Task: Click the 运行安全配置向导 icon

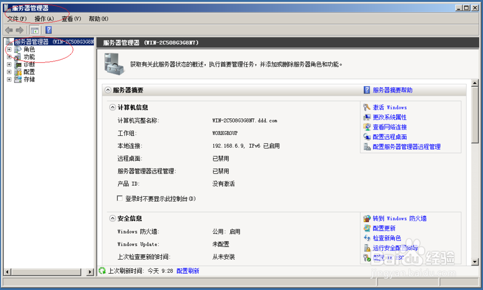Action: 367,248
